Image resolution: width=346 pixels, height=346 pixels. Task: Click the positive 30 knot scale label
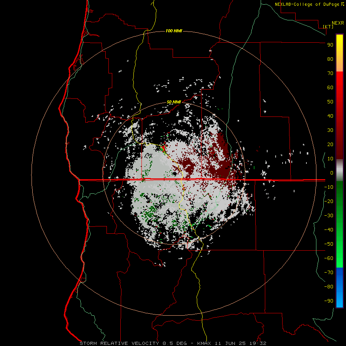(x=330, y=130)
